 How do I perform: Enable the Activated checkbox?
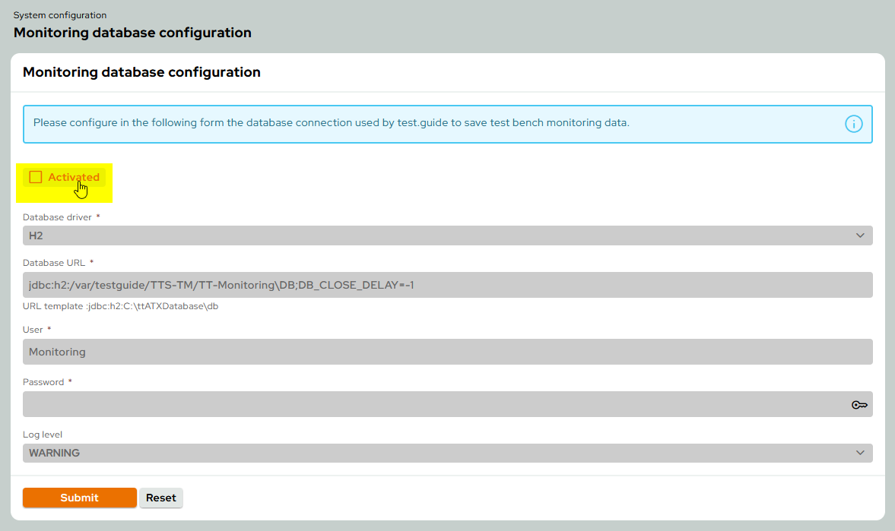pyautogui.click(x=36, y=176)
